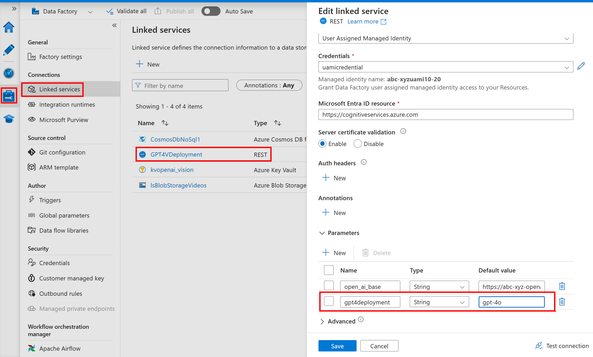The width and height of the screenshot is (593, 357).
Task: Add a New auth header
Action: click(x=334, y=178)
